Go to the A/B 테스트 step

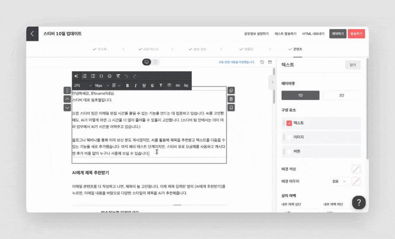148,49
